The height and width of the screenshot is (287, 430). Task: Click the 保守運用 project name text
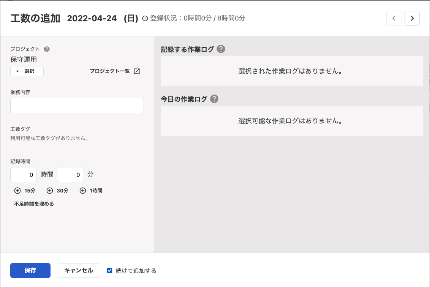coord(24,60)
